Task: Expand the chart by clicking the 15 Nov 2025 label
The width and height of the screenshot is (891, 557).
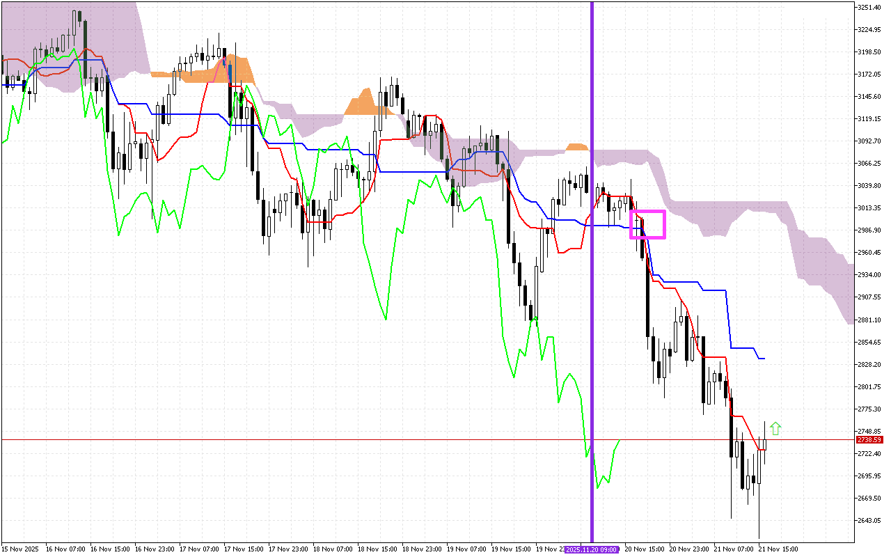Action: [x=19, y=549]
